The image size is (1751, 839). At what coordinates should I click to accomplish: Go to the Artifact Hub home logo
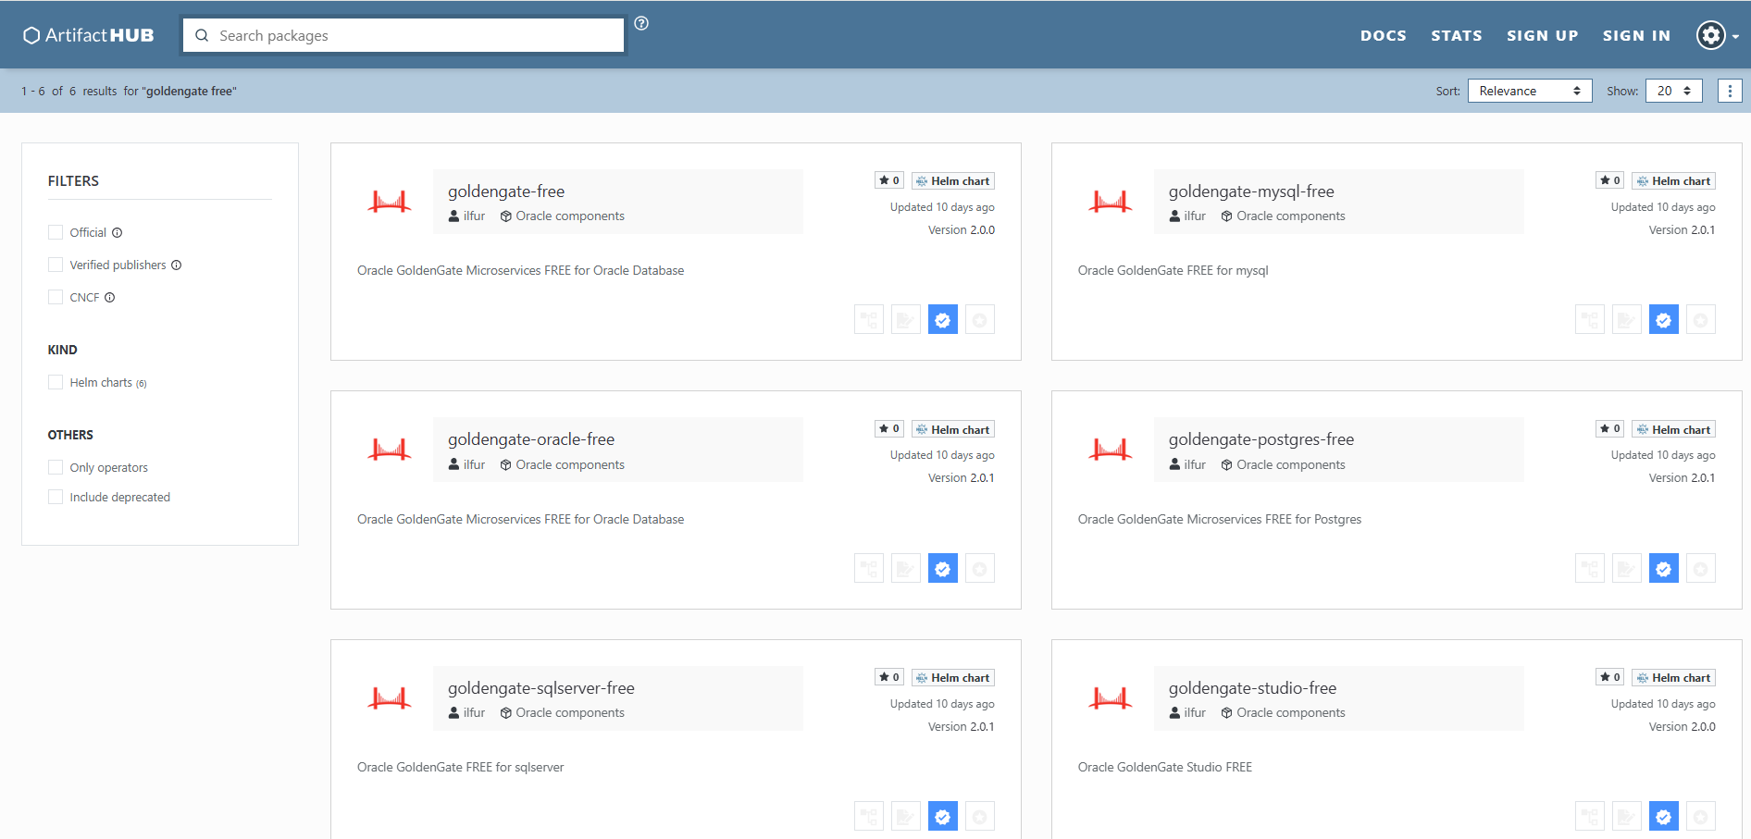[x=89, y=35]
